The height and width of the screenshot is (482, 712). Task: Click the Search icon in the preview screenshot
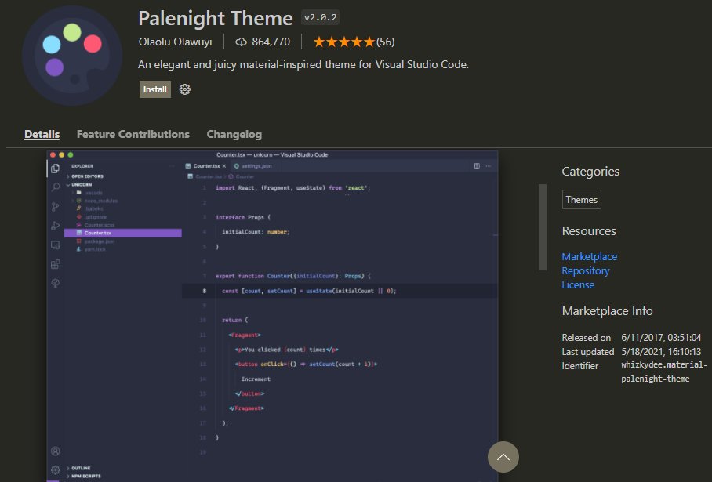pos(56,187)
